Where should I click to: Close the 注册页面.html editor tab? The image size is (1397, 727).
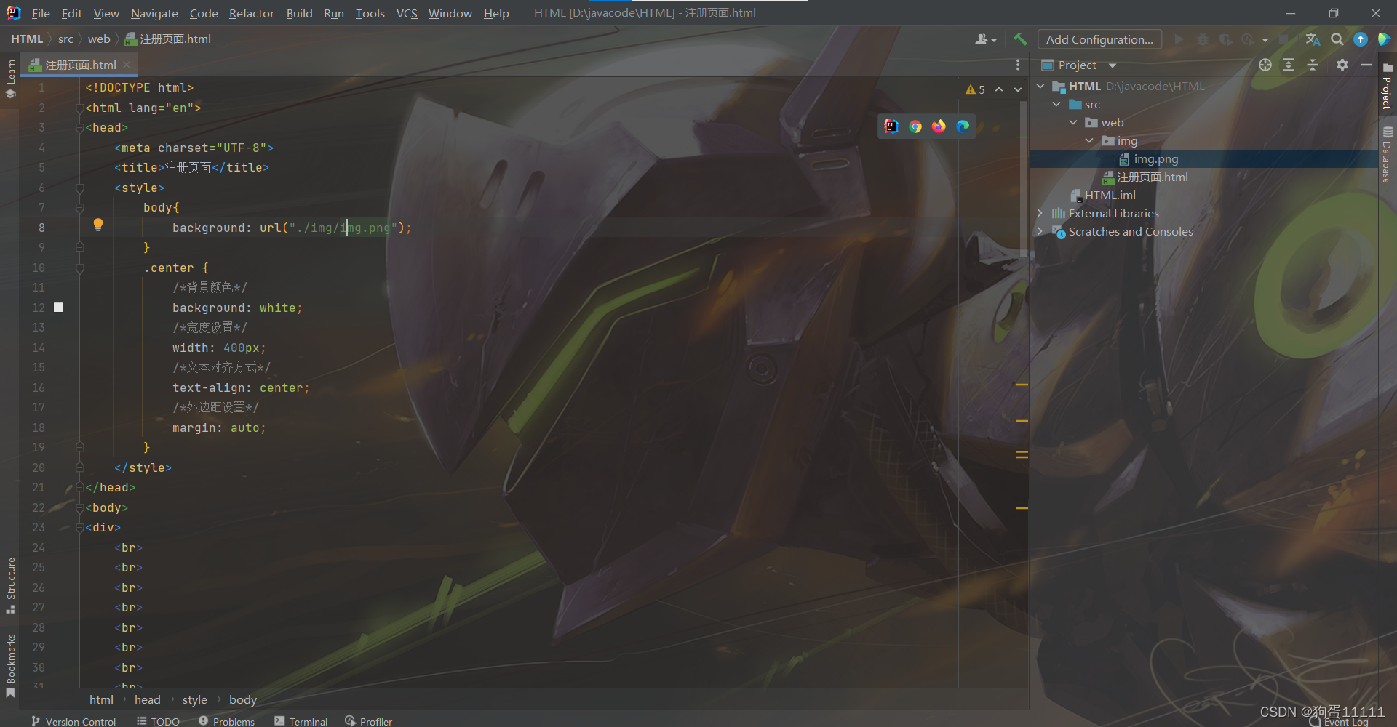pyautogui.click(x=127, y=65)
